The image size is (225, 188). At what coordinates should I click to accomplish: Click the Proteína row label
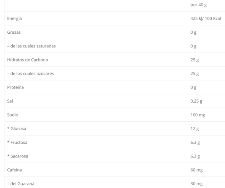tap(16, 87)
